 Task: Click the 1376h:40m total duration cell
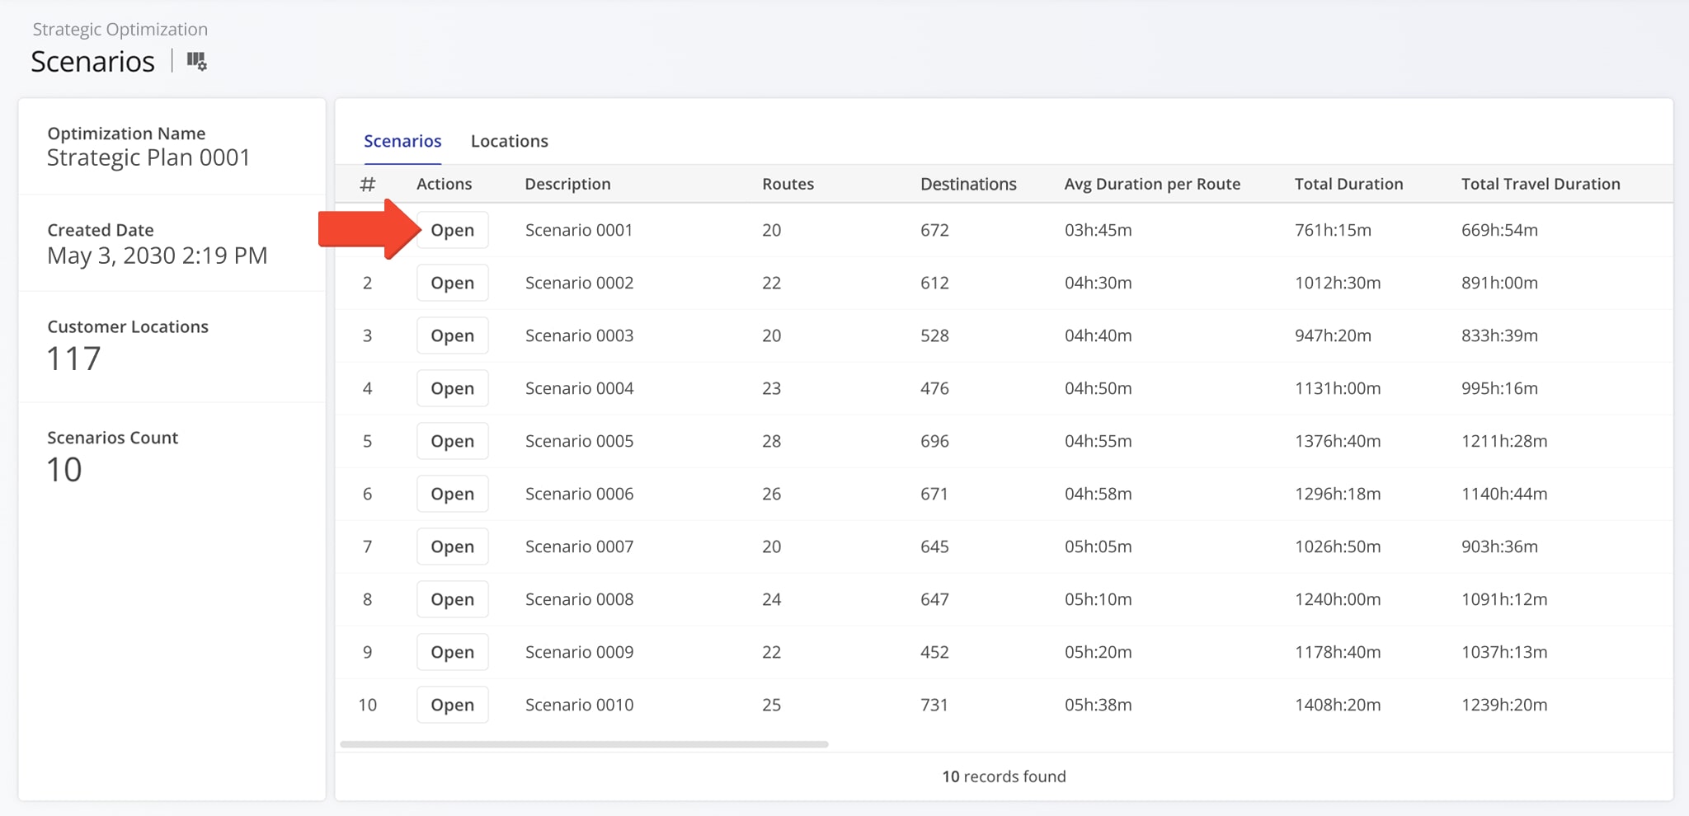1337,441
